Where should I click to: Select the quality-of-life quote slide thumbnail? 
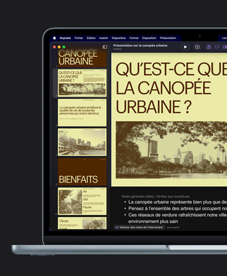82,112
